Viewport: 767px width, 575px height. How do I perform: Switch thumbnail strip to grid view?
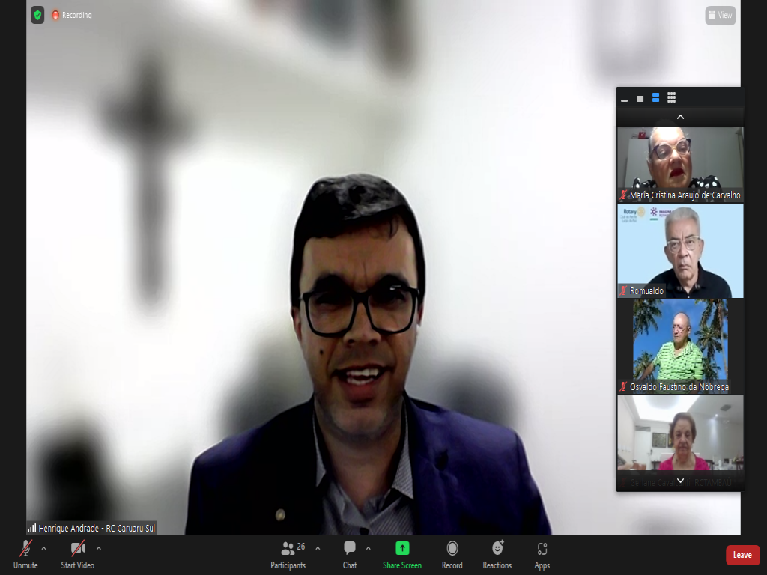(671, 97)
